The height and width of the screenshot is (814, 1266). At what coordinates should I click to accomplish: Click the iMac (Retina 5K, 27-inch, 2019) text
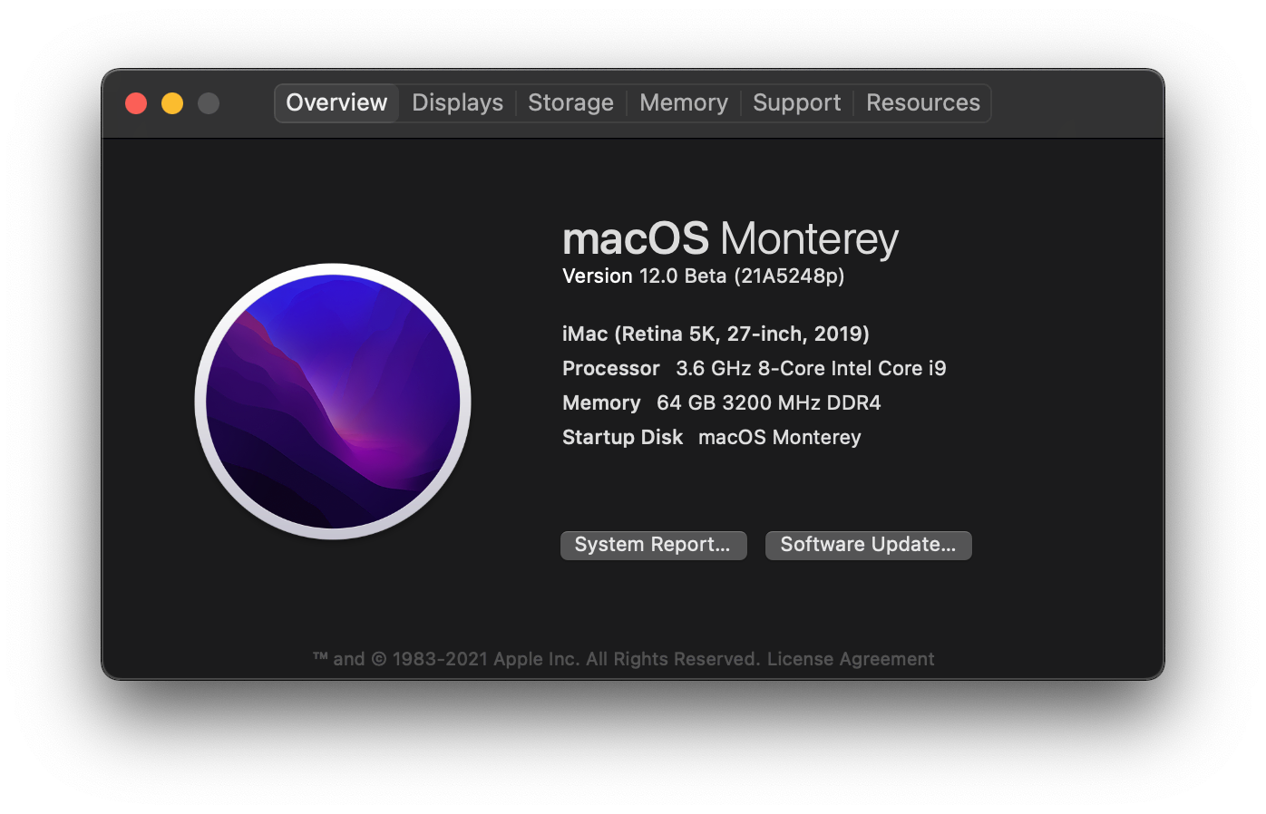tap(716, 334)
